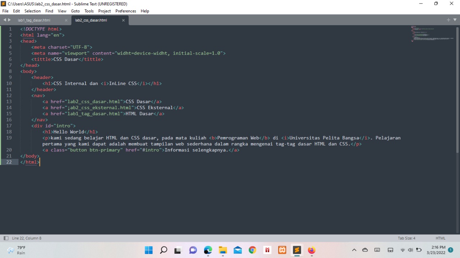Open the Tab Size: 4 selector

tap(406, 238)
